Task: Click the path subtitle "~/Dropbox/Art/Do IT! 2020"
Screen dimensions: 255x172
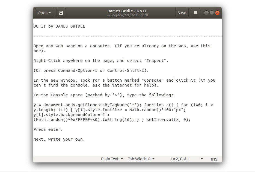Action: pyautogui.click(x=127, y=15)
